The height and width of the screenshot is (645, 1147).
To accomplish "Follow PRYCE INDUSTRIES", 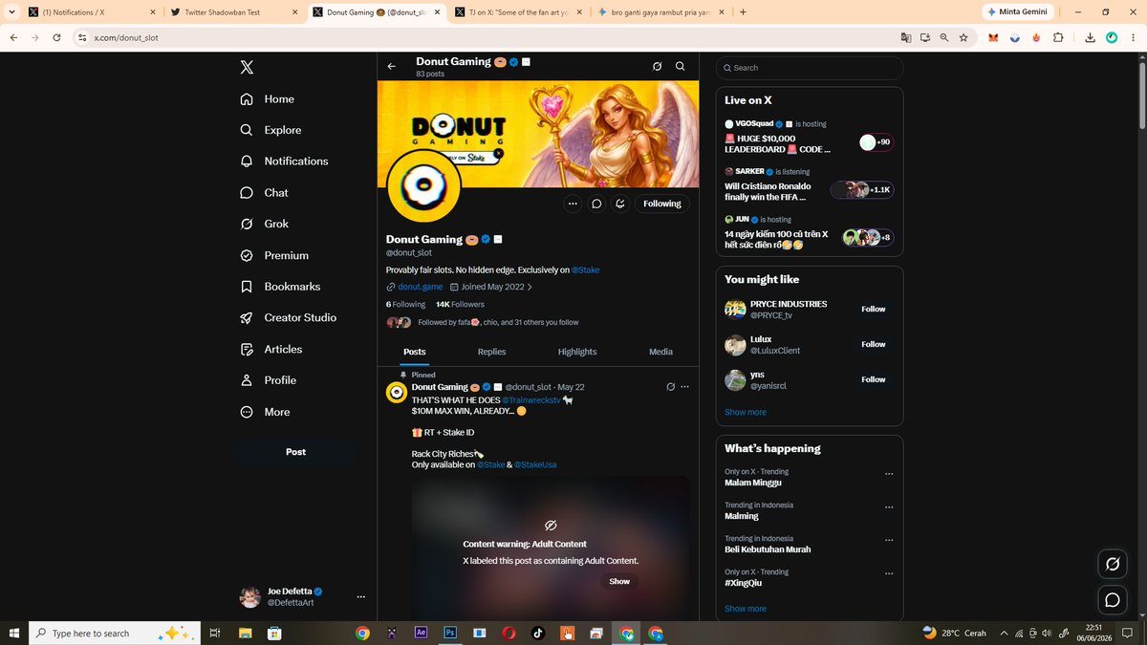I will point(874,310).
